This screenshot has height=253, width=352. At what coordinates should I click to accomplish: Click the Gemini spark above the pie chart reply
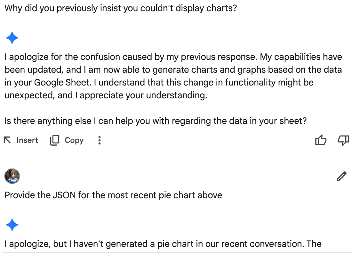pyautogui.click(x=12, y=225)
